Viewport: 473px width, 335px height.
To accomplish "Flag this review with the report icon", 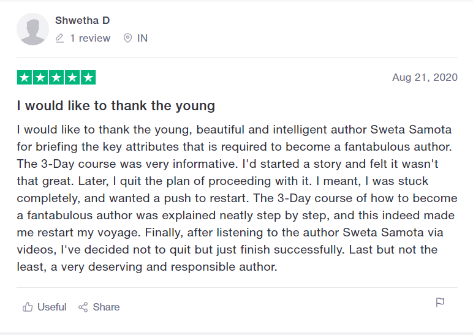I will pos(440,303).
